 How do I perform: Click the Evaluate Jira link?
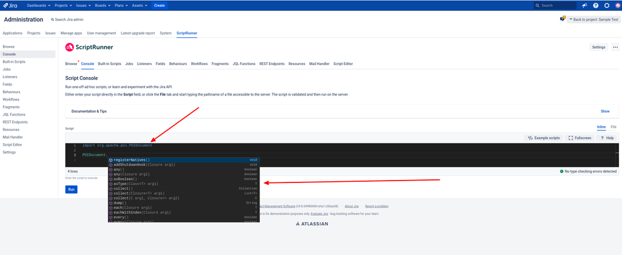pos(319,213)
